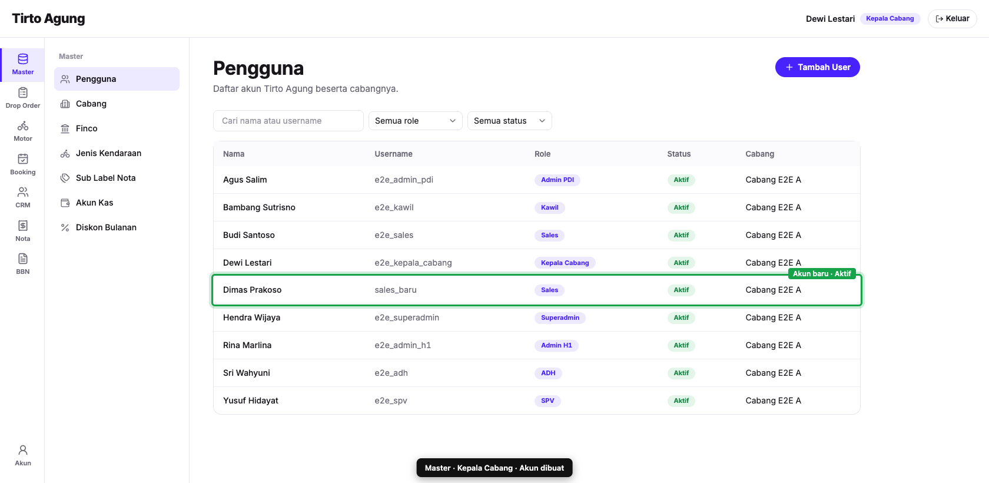
Task: Open the Booking calendar section
Action: point(23,165)
